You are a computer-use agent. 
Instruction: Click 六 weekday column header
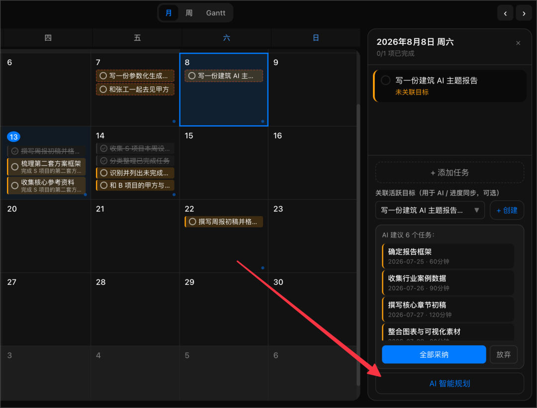coord(226,38)
